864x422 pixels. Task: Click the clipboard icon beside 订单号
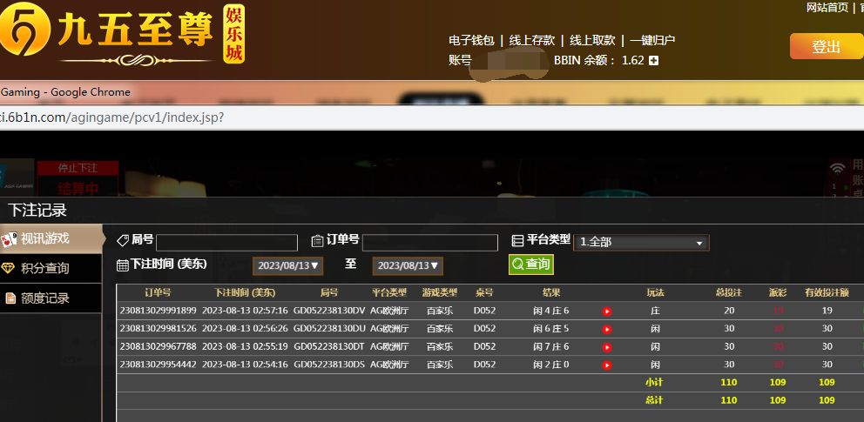click(317, 240)
